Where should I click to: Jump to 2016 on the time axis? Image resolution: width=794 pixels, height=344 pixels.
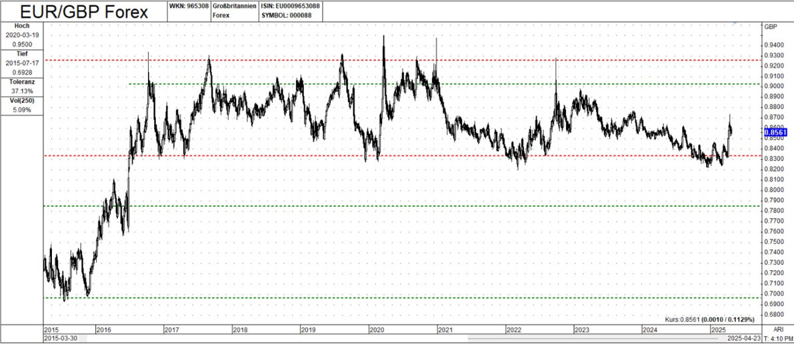tap(103, 329)
